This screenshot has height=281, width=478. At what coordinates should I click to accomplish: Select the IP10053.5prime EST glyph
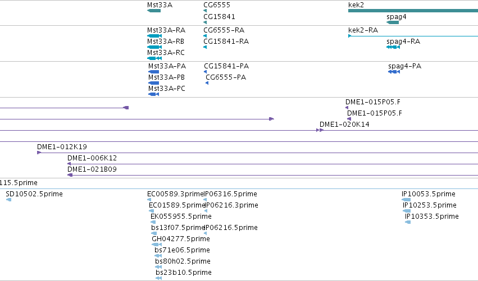(x=406, y=200)
